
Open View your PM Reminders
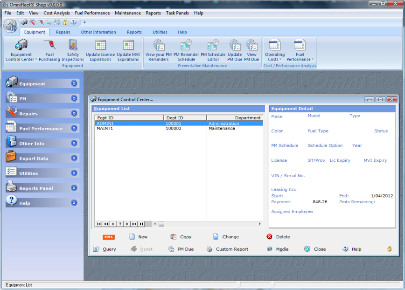click(158, 50)
